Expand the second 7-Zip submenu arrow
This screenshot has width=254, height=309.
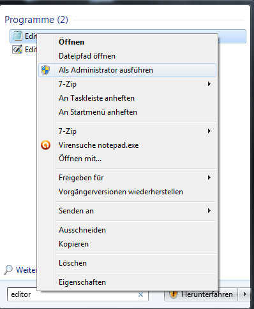click(x=209, y=131)
